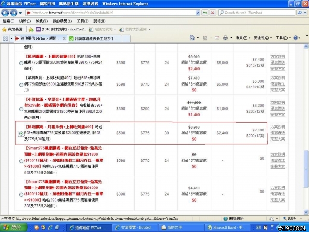This screenshot has height=232, width=309.
Task: Switch to Microsoft Excel taskbar window
Action: [x=227, y=228]
